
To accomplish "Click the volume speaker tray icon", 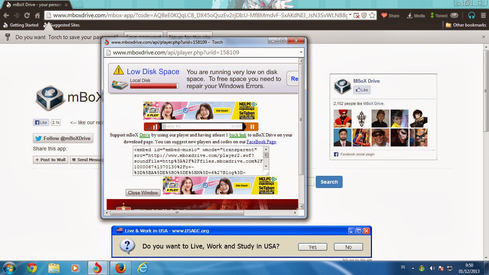I will [432, 268].
